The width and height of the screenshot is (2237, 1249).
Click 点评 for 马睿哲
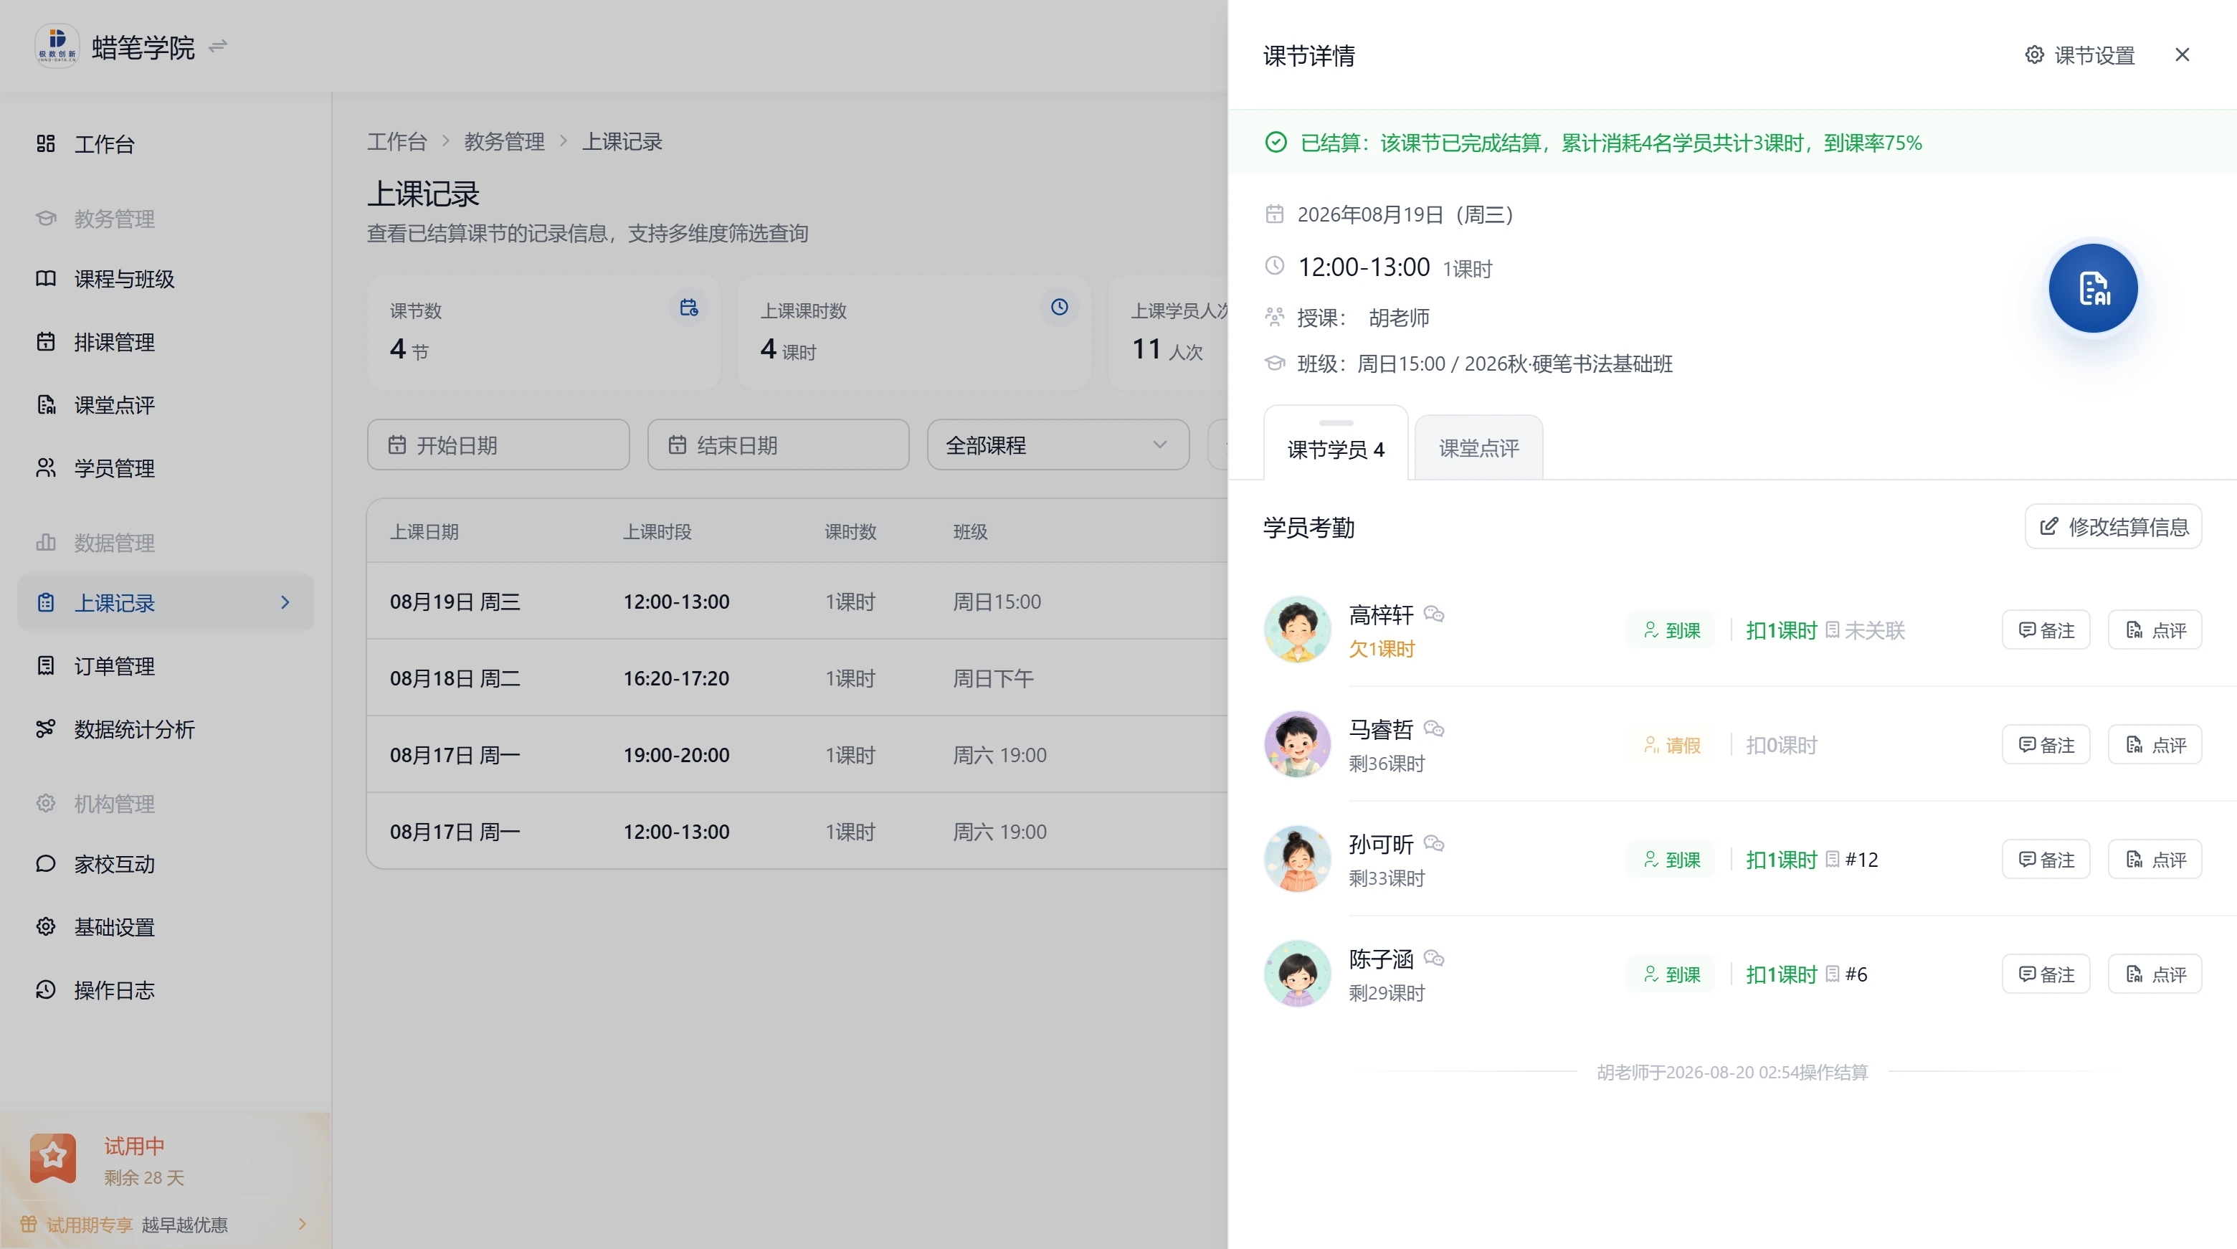click(x=2155, y=745)
